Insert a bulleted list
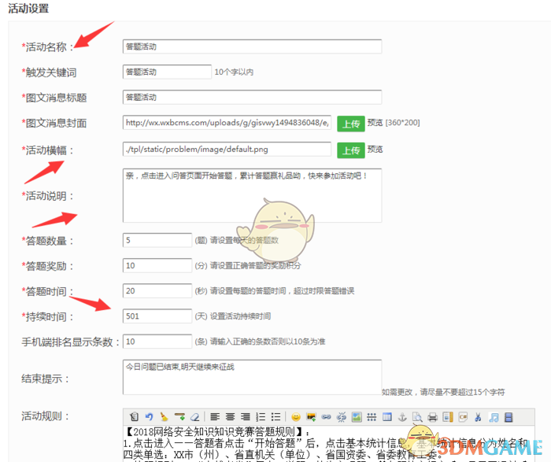 point(275,417)
